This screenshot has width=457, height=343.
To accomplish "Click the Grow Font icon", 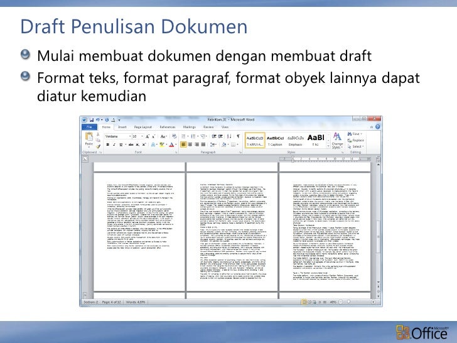I will coord(148,136).
